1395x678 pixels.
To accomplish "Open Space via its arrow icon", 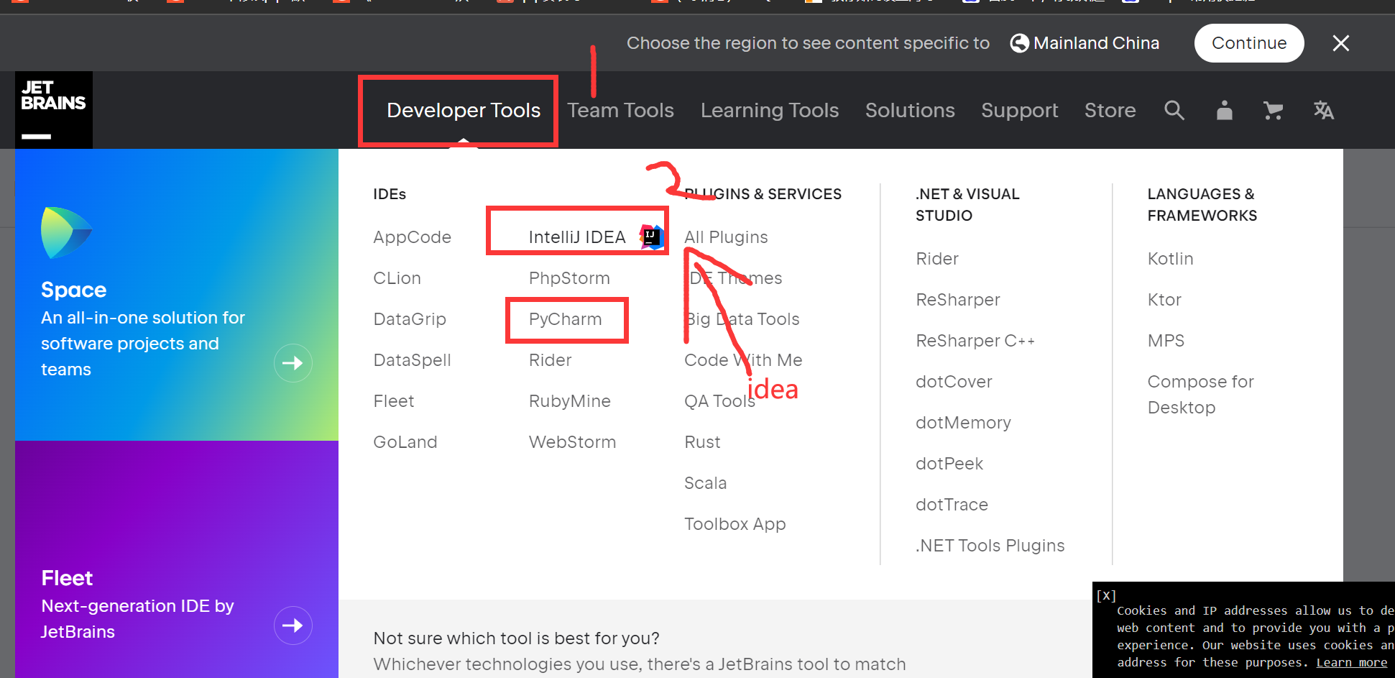I will click(x=293, y=363).
